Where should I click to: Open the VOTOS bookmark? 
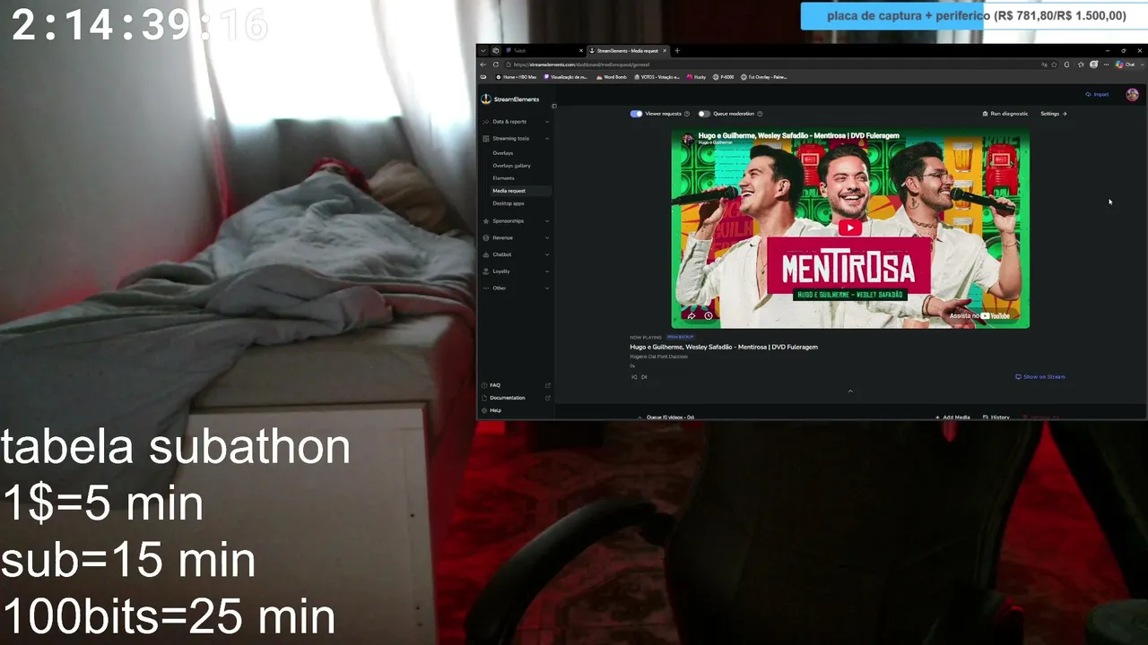pos(657,77)
